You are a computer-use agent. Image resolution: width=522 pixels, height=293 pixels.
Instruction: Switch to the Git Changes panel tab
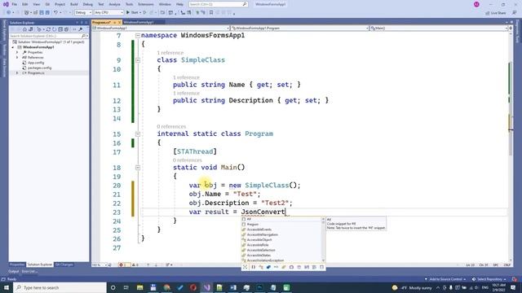coord(64,265)
